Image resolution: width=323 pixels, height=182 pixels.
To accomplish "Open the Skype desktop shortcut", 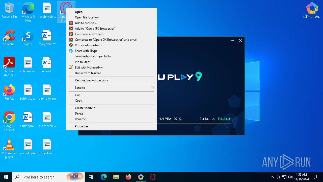I will click(28, 38).
